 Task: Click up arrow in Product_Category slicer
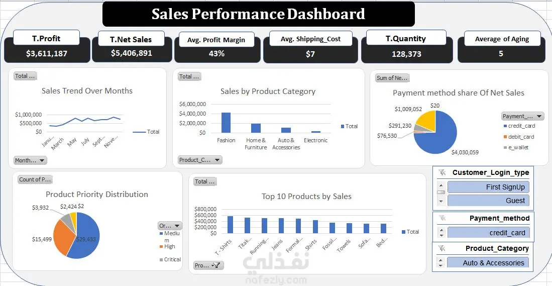(x=441, y=260)
